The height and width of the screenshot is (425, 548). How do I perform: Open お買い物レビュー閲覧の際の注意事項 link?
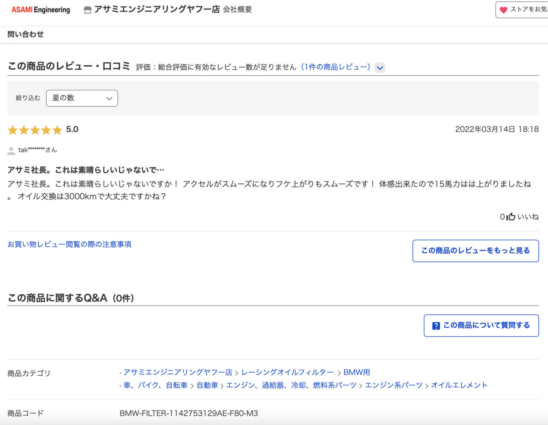click(69, 244)
